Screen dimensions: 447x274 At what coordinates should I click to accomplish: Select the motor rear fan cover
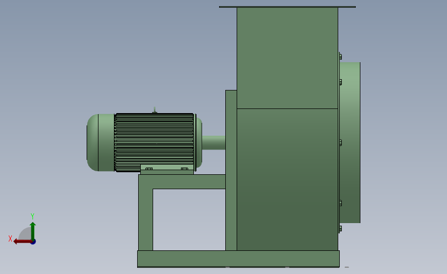tap(101, 143)
